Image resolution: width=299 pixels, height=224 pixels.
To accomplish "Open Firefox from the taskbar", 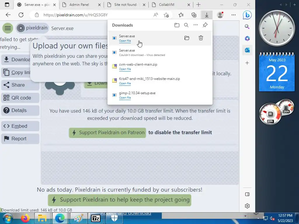I will (x=25, y=218).
